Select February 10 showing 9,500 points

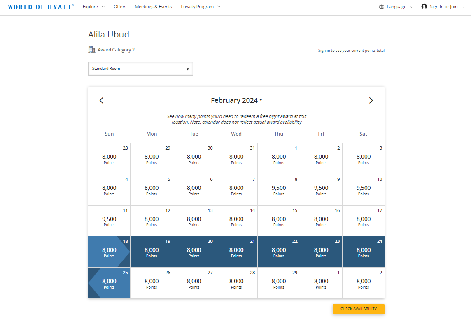pos(363,189)
